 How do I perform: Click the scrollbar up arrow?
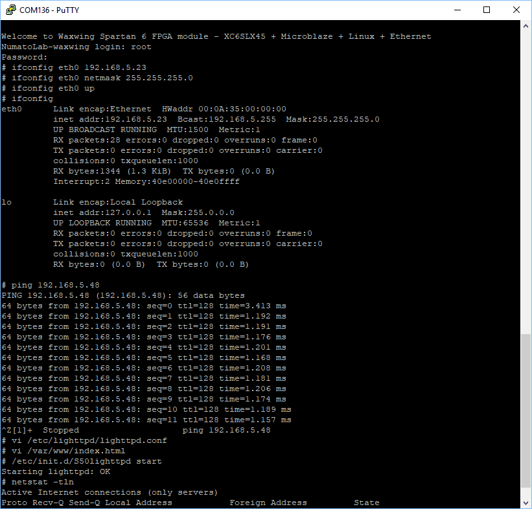coord(526,27)
